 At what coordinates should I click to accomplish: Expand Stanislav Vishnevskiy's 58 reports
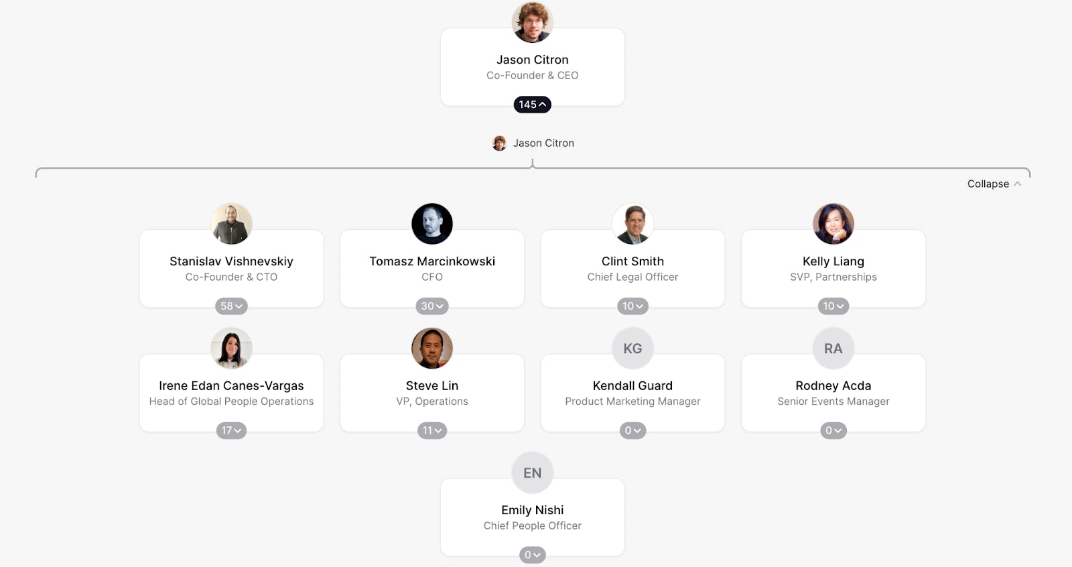[x=231, y=306]
